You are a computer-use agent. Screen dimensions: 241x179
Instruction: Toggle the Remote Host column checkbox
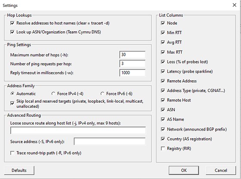tap(163, 100)
